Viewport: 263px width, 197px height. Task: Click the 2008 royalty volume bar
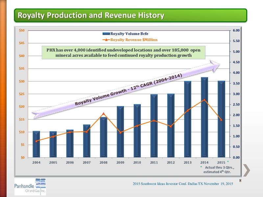point(104,137)
